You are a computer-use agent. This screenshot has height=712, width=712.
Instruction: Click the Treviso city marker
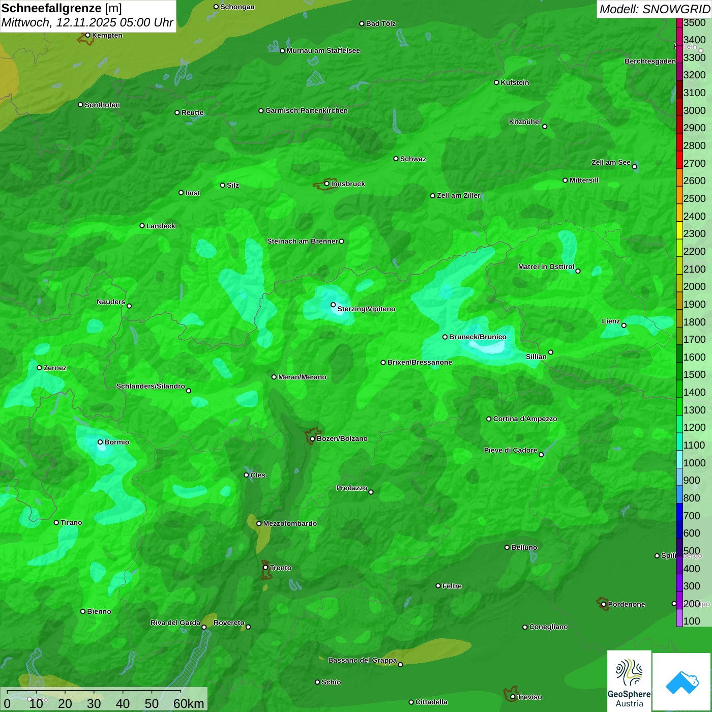pos(513,697)
